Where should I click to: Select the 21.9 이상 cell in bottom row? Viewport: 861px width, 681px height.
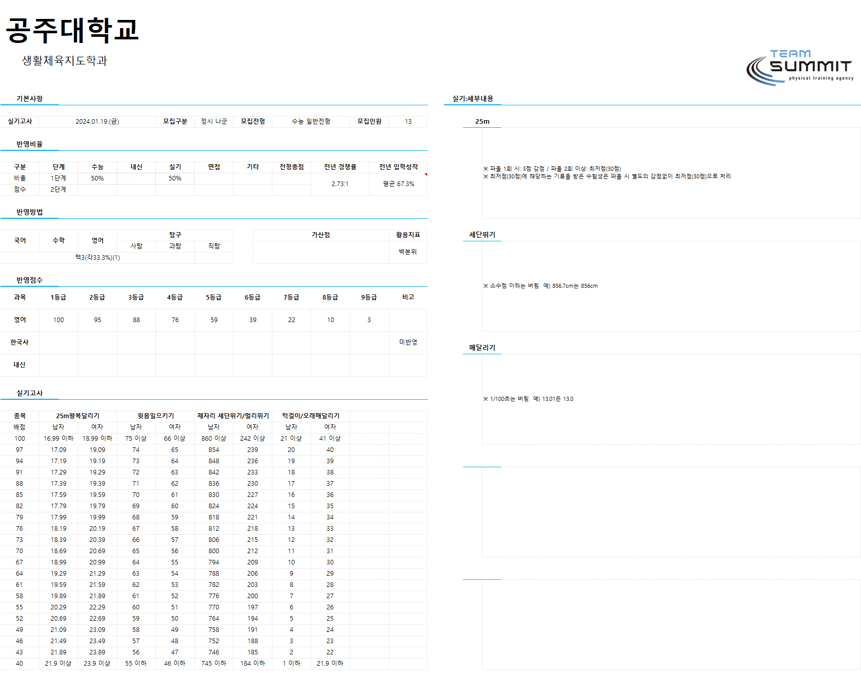click(58, 664)
